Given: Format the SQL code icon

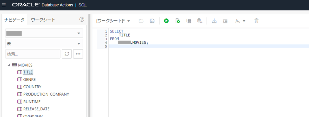Looking at the screenshot, I should pos(225,21).
